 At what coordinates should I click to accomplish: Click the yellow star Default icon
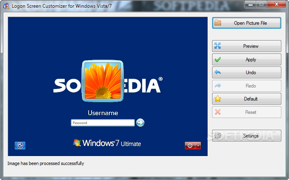point(218,99)
